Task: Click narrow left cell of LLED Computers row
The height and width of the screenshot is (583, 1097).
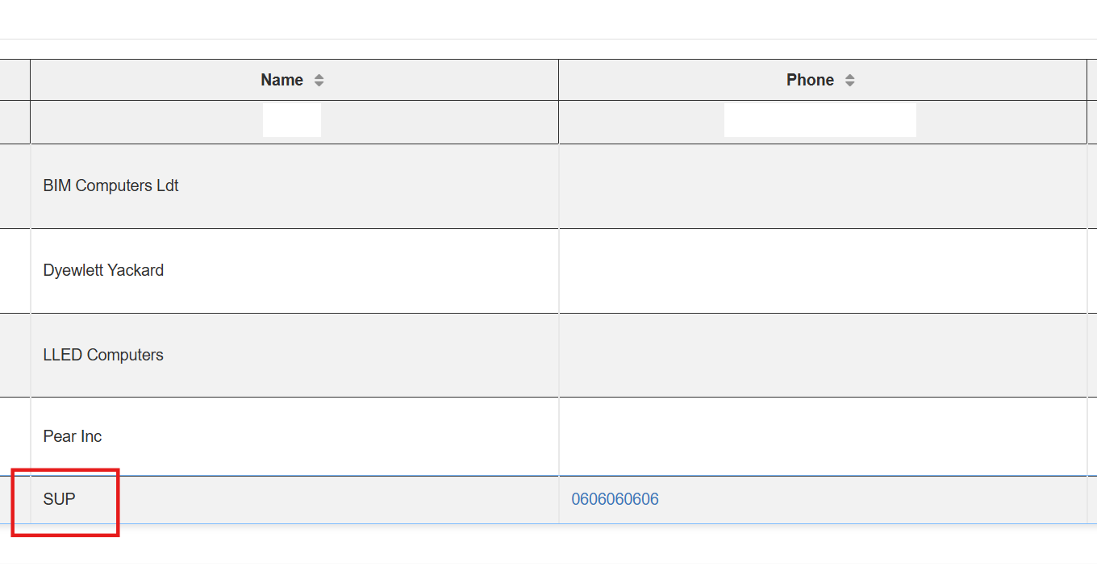Action: click(x=15, y=356)
